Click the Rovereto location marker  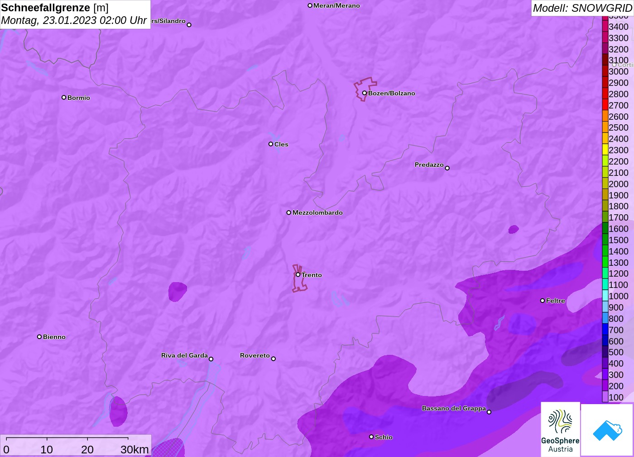(273, 359)
